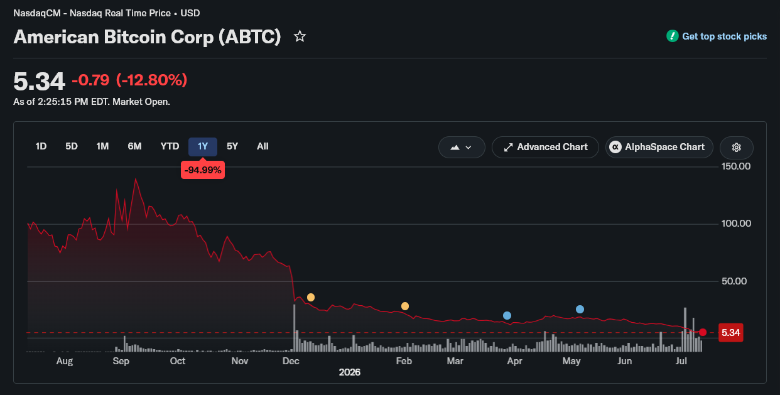This screenshot has width=780, height=395.
Task: Select the All time range
Action: pos(263,146)
